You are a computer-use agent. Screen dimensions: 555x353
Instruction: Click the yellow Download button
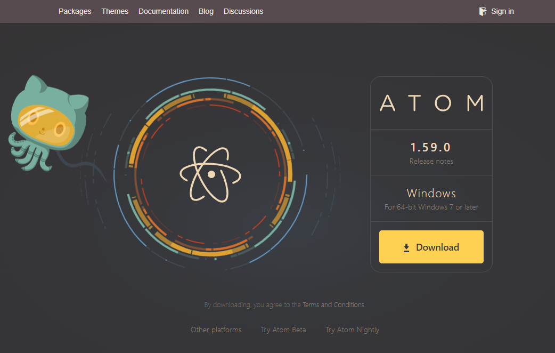pyautogui.click(x=431, y=247)
